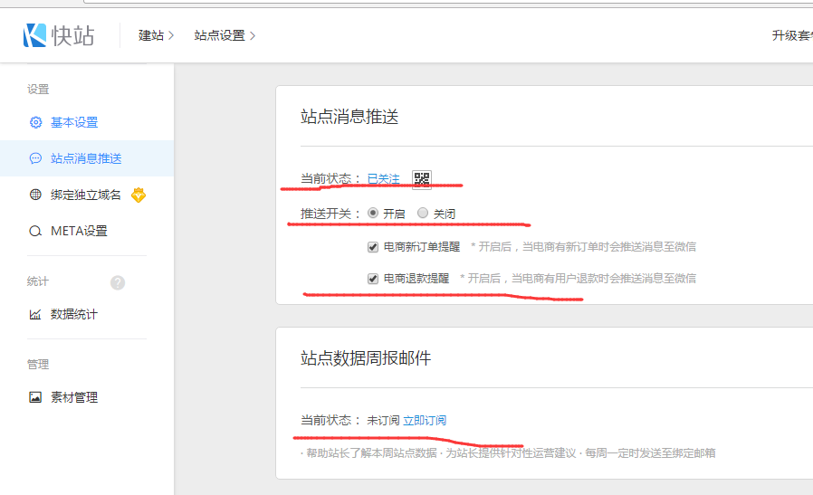Click the chart icon beside 数据统计
813x495 pixels.
(35, 314)
